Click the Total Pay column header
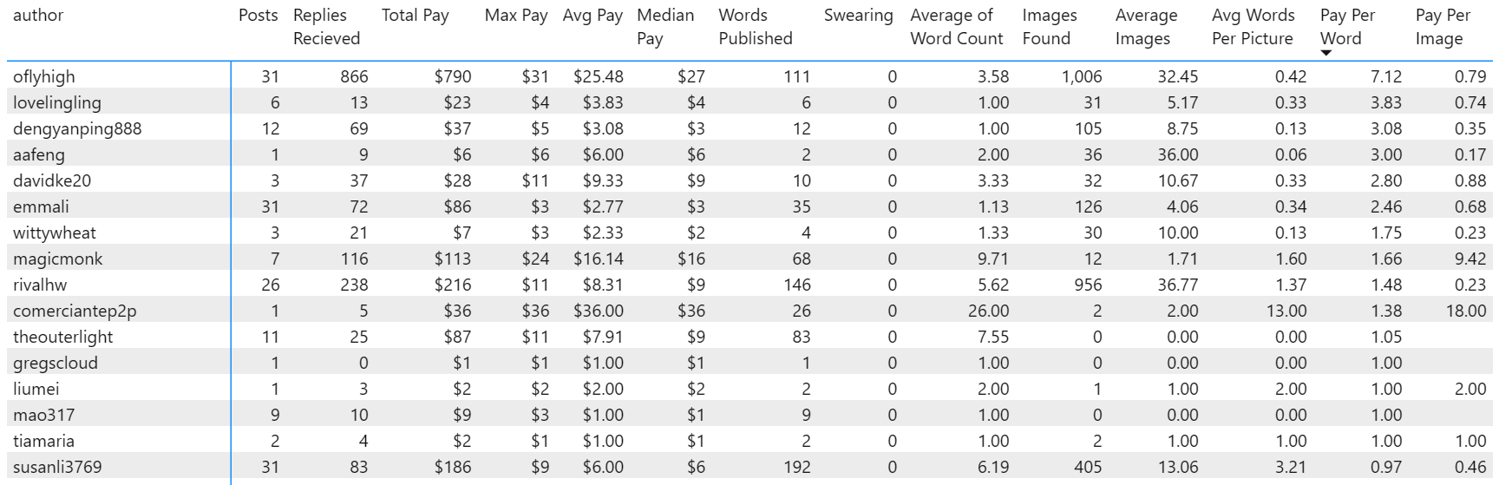The image size is (1512, 485). [415, 15]
